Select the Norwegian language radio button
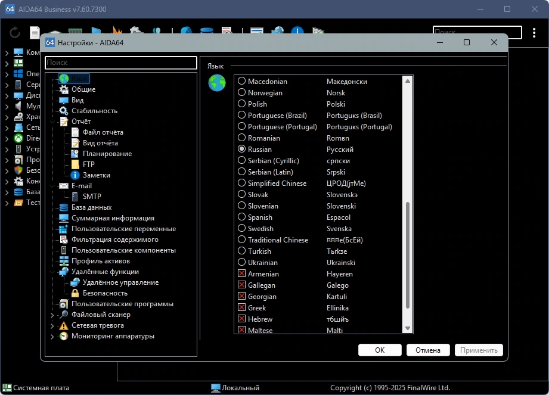The image size is (549, 395). [241, 92]
